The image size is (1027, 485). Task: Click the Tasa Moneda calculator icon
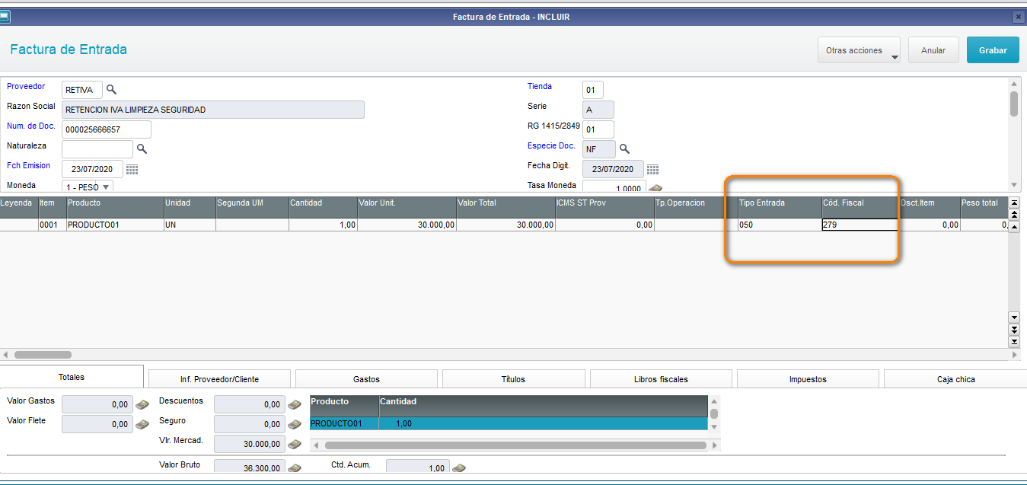pos(655,188)
